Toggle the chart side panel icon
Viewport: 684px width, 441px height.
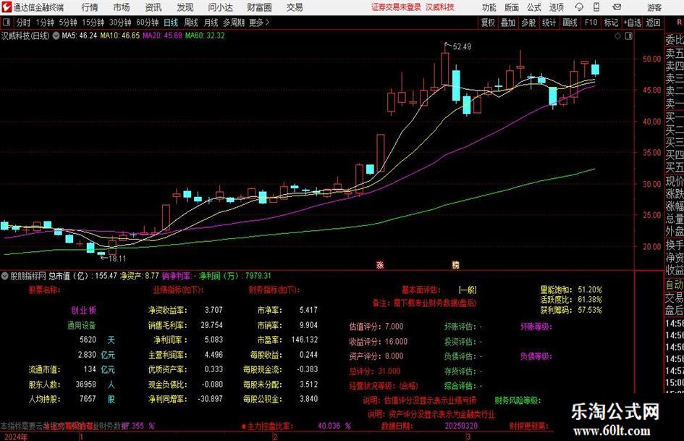(628, 36)
